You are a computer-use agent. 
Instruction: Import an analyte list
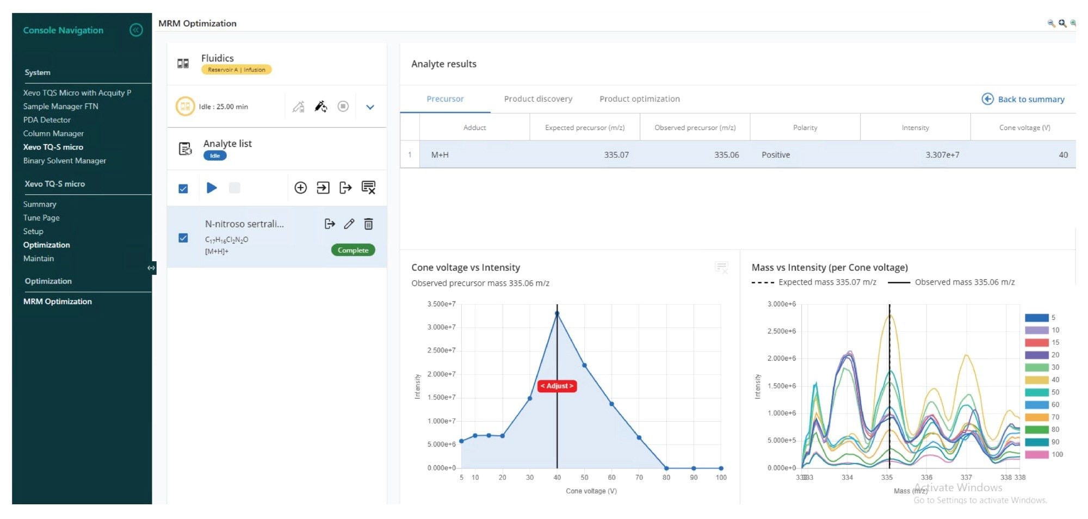click(323, 188)
